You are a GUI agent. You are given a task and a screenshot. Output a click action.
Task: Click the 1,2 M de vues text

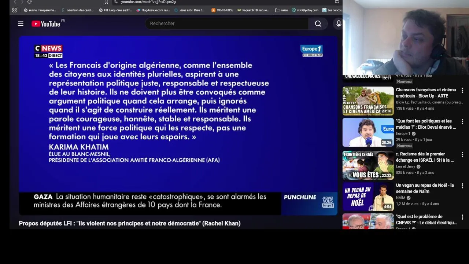point(407,203)
